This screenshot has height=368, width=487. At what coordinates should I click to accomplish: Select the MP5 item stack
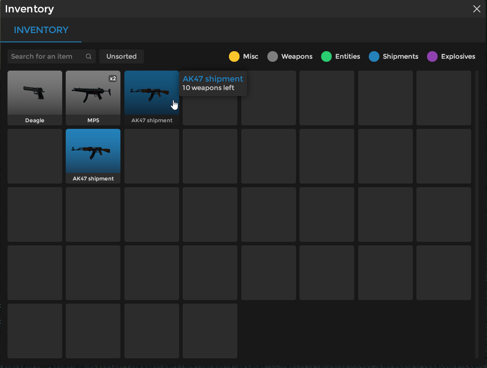(93, 98)
